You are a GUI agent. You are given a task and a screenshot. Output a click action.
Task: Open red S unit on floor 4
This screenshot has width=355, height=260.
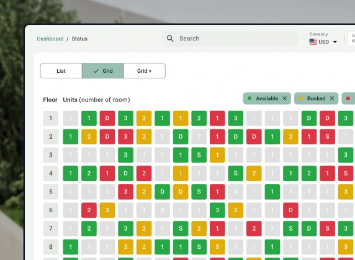click(x=346, y=174)
